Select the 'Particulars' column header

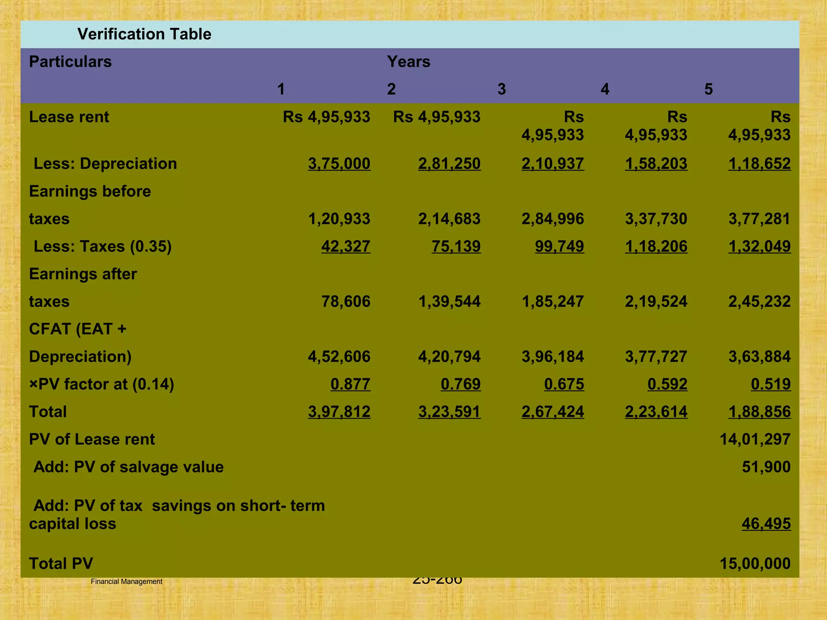[70, 61]
